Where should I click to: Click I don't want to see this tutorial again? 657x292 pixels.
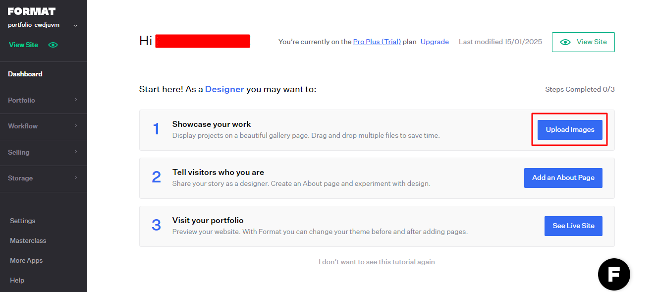[377, 262]
